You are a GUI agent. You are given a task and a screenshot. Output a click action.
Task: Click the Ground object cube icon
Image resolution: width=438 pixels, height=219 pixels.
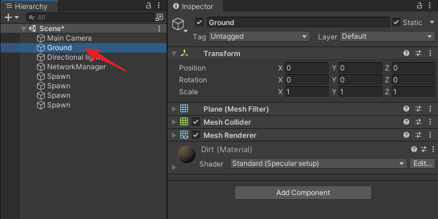coord(41,48)
